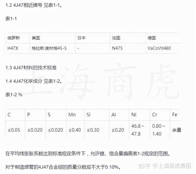Click the sentence beginning "对于制造焊管的4J47合金"
Viewport: 196px width, 174px height.
63,167
